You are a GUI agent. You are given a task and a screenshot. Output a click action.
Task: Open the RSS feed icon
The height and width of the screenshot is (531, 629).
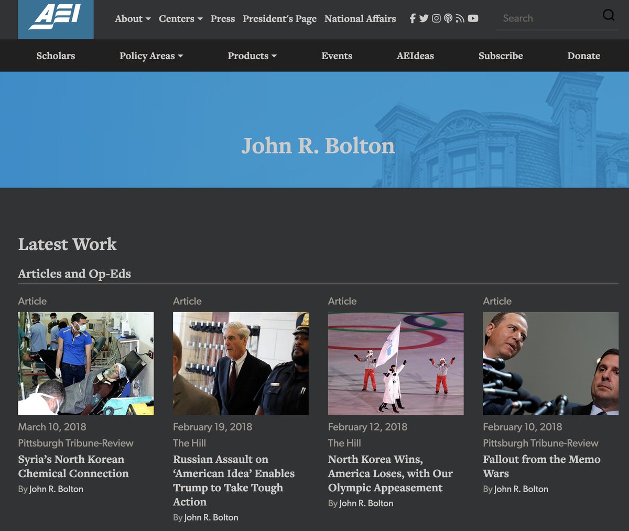(x=460, y=18)
